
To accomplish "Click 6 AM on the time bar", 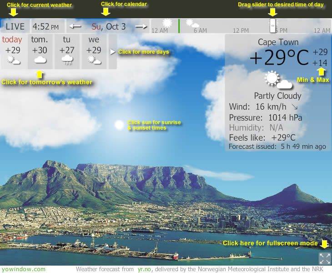I will (200, 30).
